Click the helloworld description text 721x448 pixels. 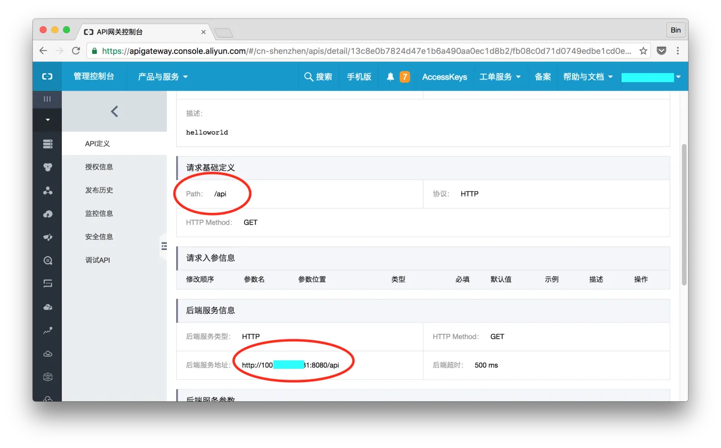pyautogui.click(x=207, y=132)
